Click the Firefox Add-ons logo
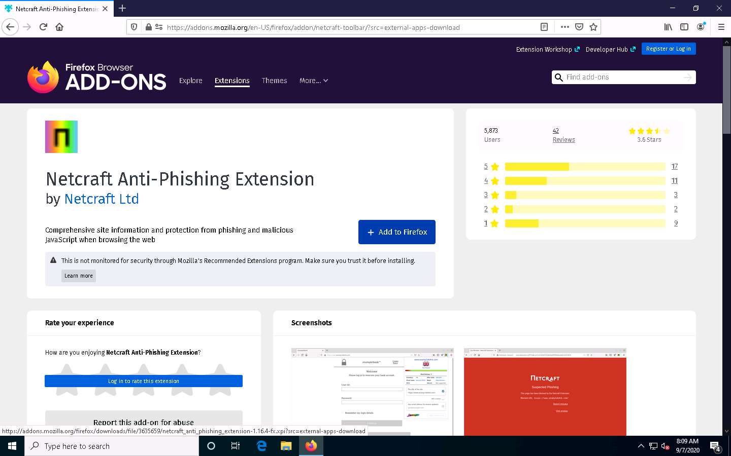The width and height of the screenshot is (731, 456). [96, 77]
